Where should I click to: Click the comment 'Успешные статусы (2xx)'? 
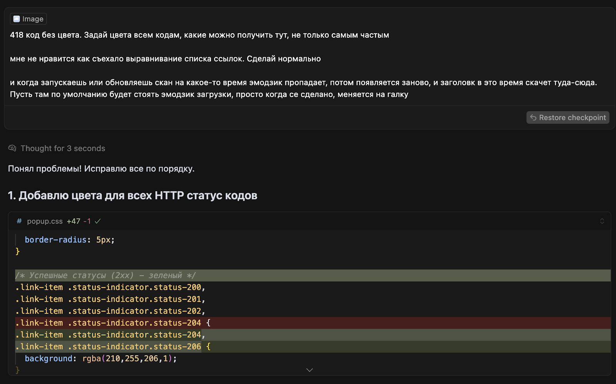(105, 275)
